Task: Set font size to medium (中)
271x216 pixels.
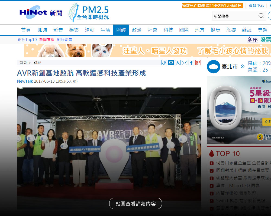Action: 171,63
